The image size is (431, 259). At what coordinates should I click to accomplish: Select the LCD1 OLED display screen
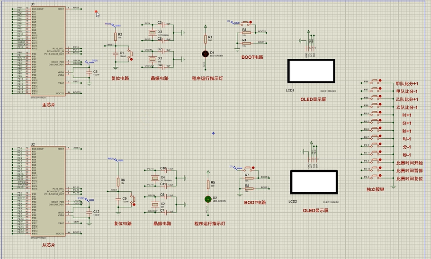(x=311, y=71)
